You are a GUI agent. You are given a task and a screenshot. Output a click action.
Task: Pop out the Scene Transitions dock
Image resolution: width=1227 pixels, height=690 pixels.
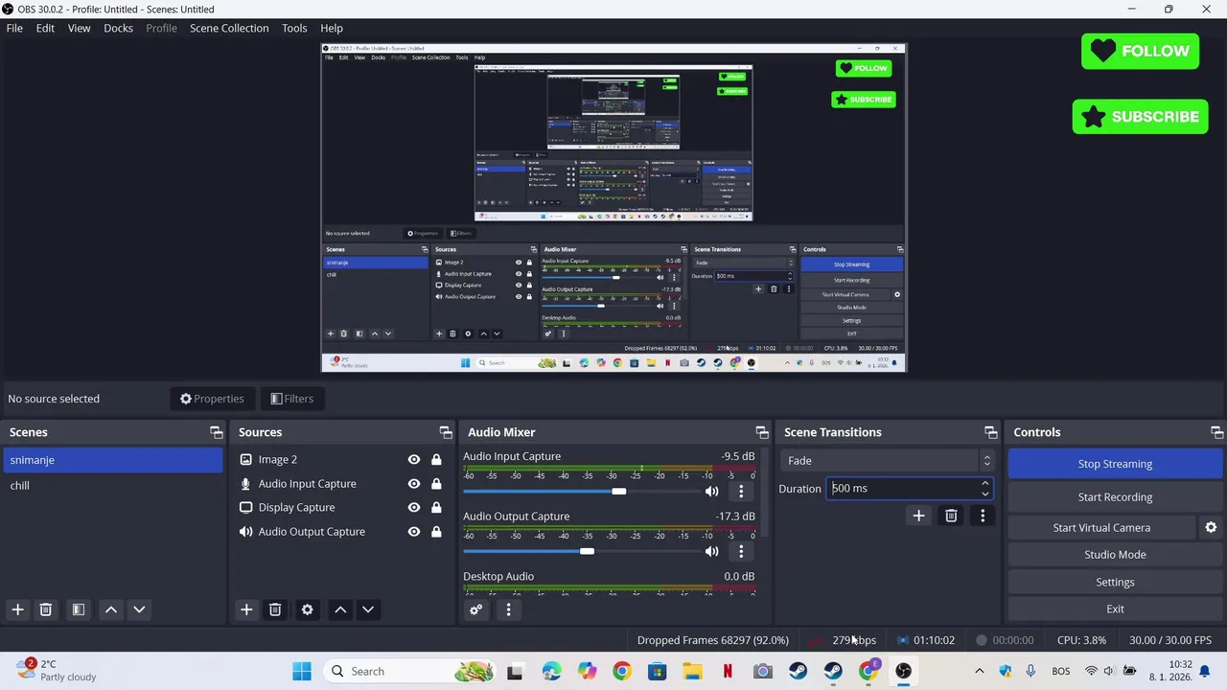pyautogui.click(x=991, y=432)
